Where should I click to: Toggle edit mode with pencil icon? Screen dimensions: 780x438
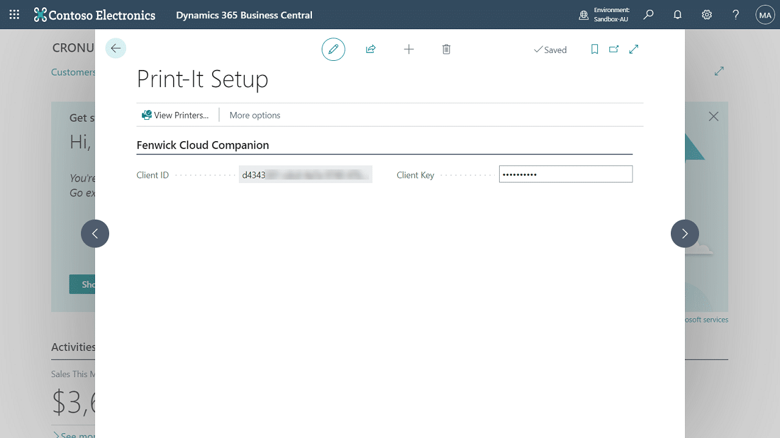tap(333, 49)
